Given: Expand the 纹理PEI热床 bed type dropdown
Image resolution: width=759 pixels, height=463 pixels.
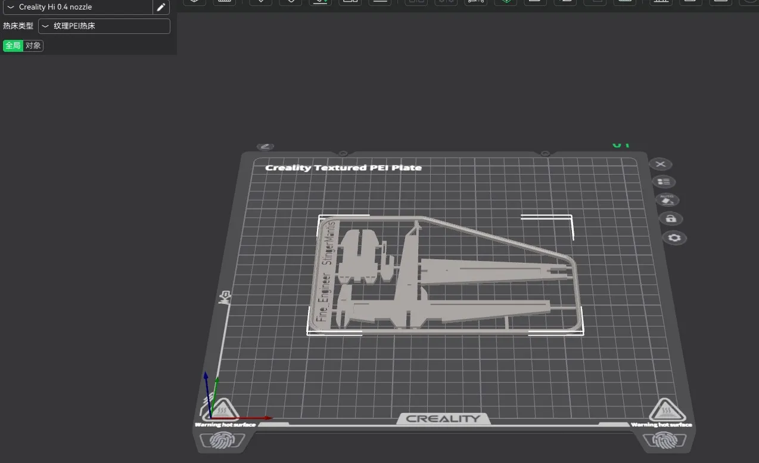Looking at the screenshot, I should (x=104, y=26).
